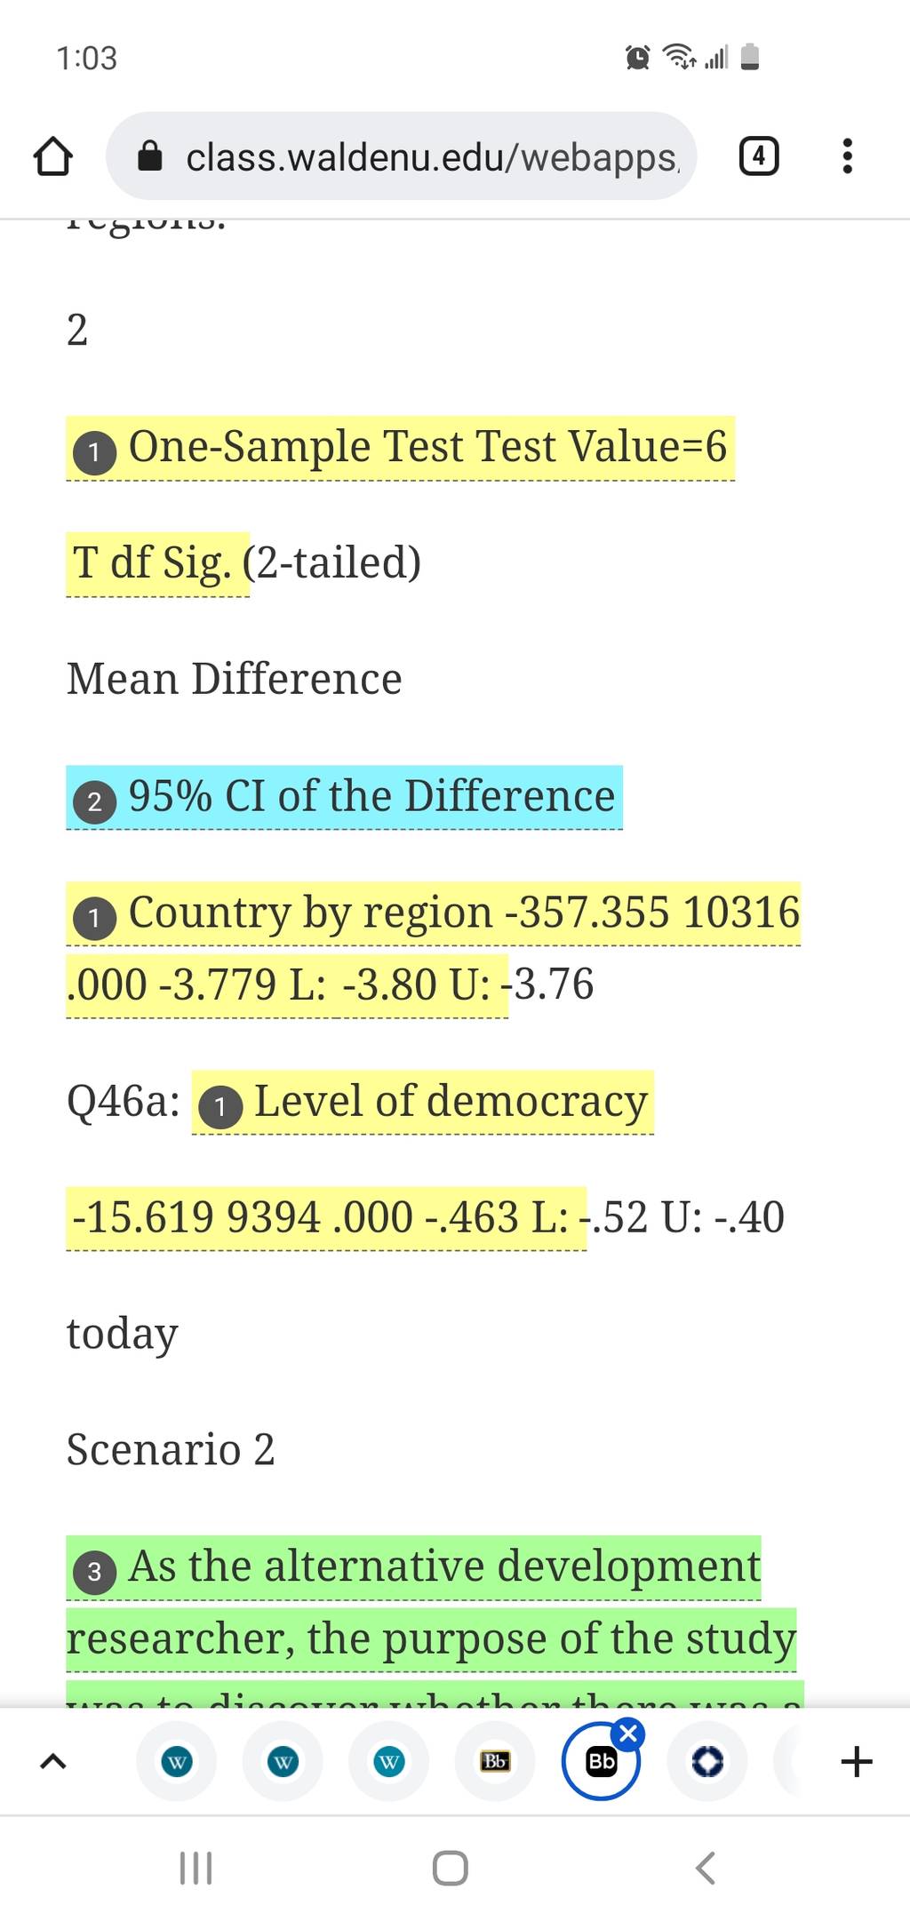Screen dimensions: 910x1921
Task: Tap the lock icon in address bar
Action: (151, 156)
